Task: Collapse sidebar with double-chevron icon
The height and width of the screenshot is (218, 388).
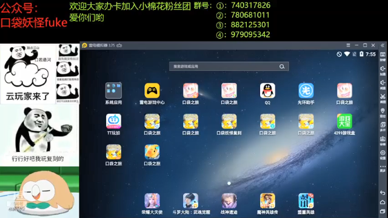Action: pos(383,45)
